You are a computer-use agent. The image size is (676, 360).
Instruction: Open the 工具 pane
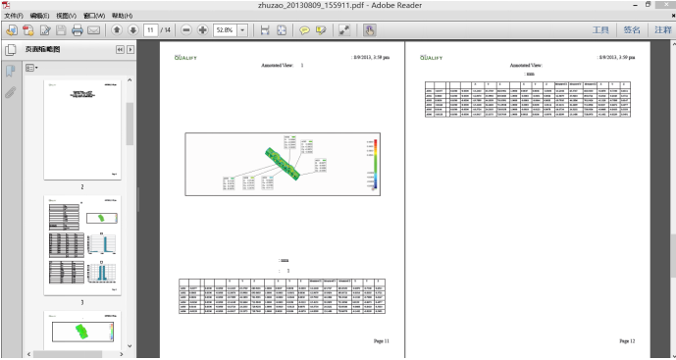600,30
